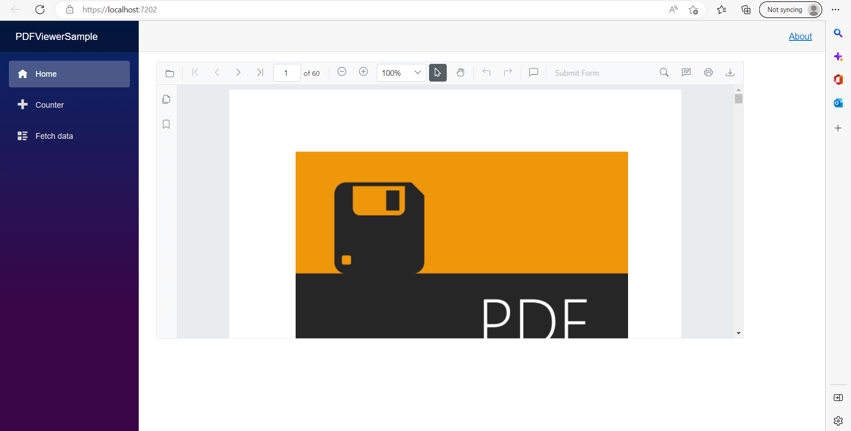Show the page thumbnails panel
The height and width of the screenshot is (431, 851).
pos(166,99)
